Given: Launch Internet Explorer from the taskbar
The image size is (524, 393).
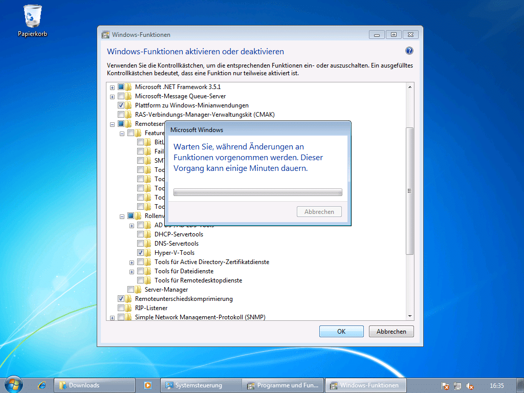Looking at the screenshot, I should click(x=42, y=385).
